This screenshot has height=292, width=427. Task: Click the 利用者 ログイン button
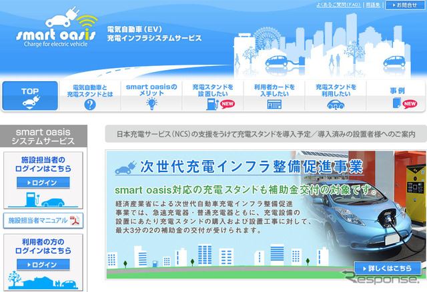43,265
